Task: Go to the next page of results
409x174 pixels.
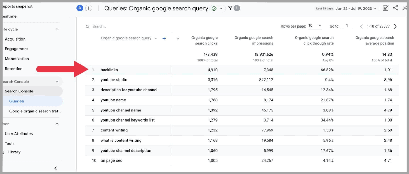Action: (x=395, y=26)
